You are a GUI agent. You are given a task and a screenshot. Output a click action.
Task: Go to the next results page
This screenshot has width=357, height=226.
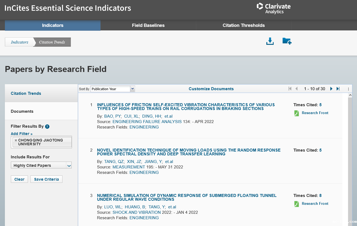click(331, 89)
